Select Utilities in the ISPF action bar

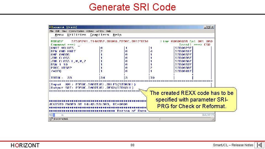[x=76, y=35]
